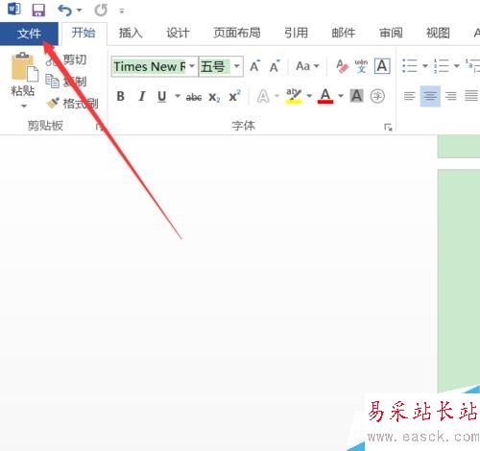This screenshot has width=480, height=451.
Task: Customize Quick Access Toolbar arrow
Action: click(122, 12)
